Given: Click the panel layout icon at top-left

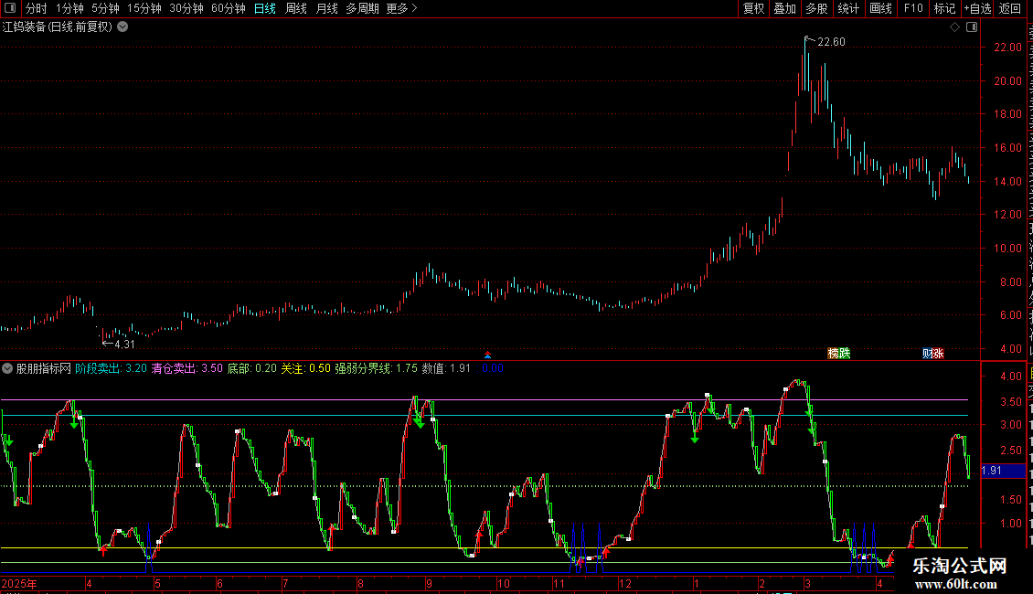Looking at the screenshot, I should [10, 8].
